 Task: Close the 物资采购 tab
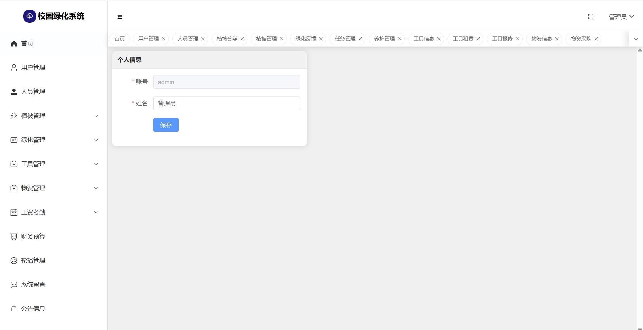coord(596,39)
